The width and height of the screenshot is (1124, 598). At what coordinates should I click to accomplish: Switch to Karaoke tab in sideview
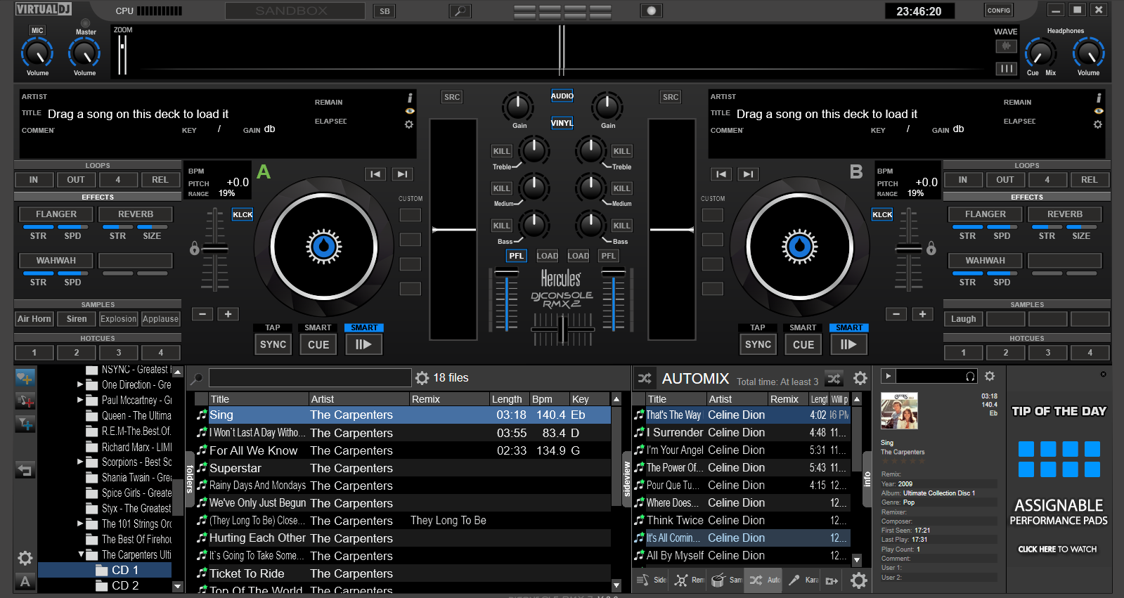click(803, 580)
